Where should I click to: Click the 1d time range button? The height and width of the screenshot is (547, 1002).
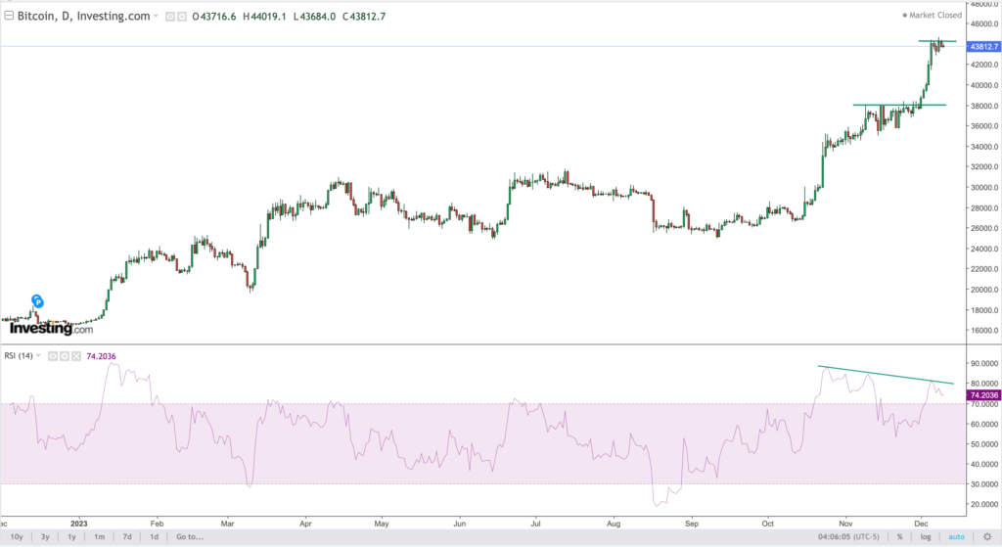click(x=155, y=536)
